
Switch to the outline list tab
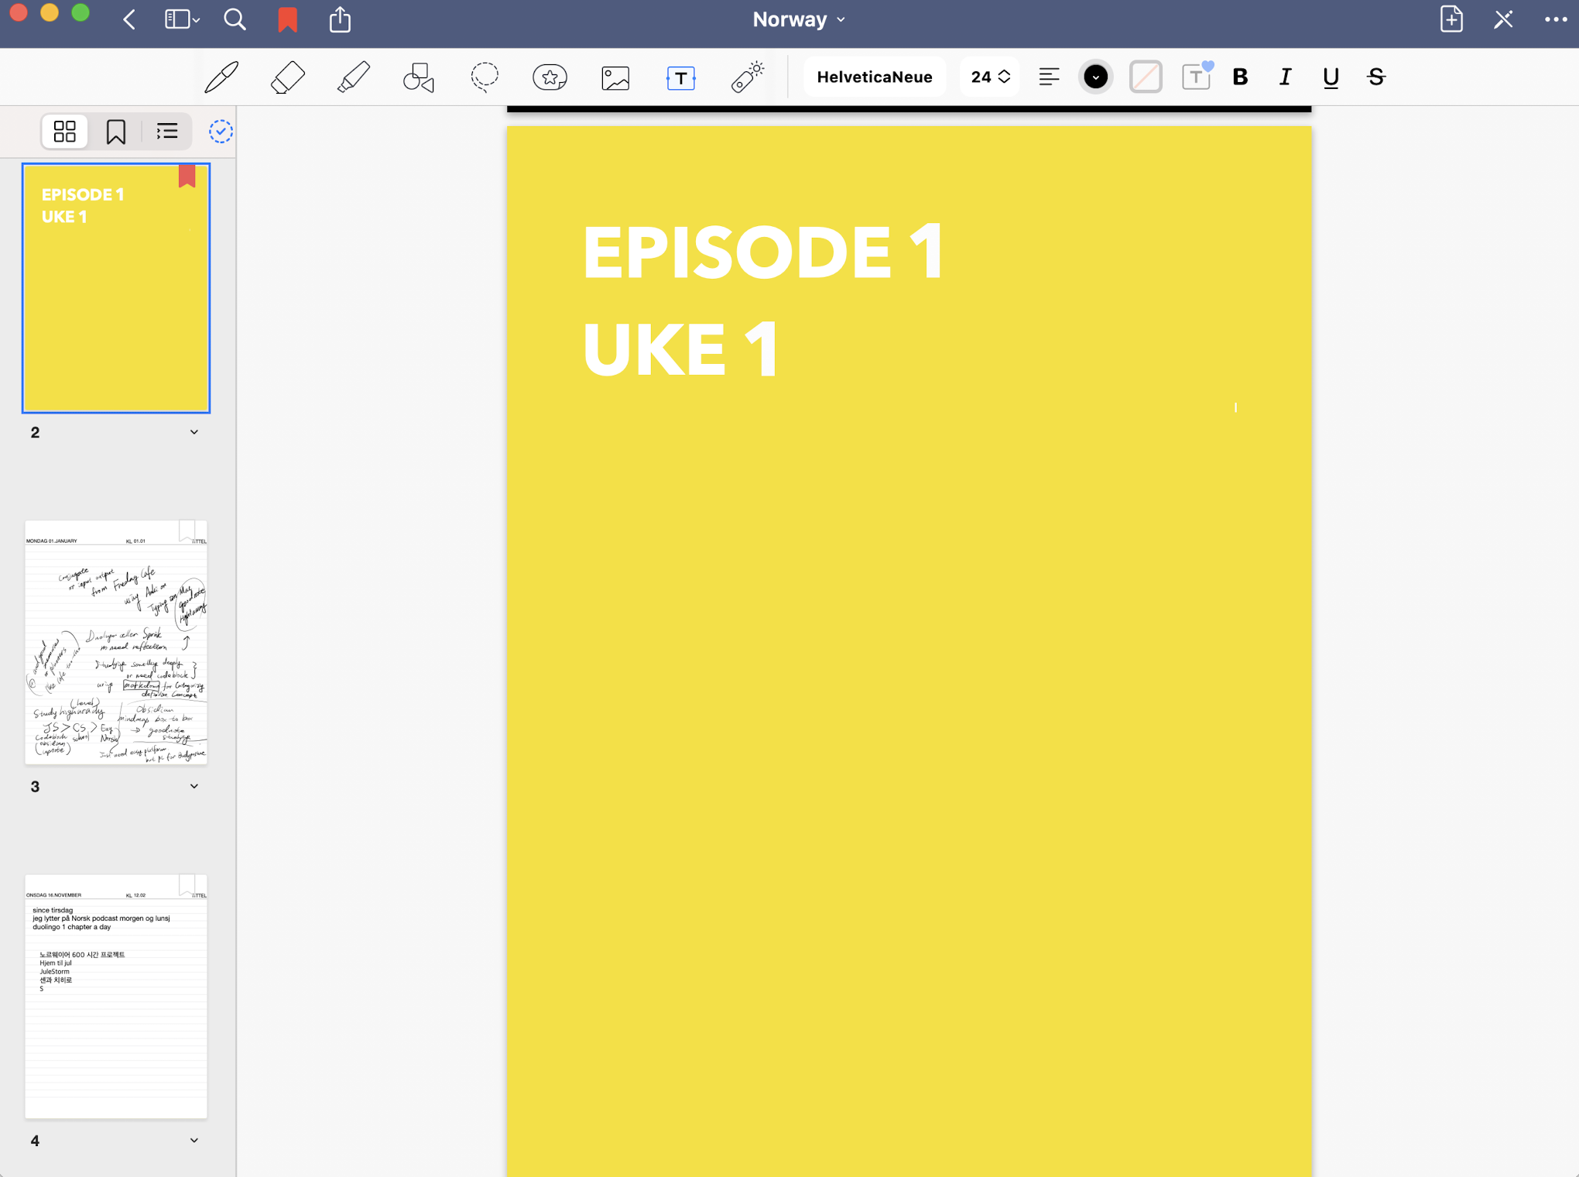point(167,132)
